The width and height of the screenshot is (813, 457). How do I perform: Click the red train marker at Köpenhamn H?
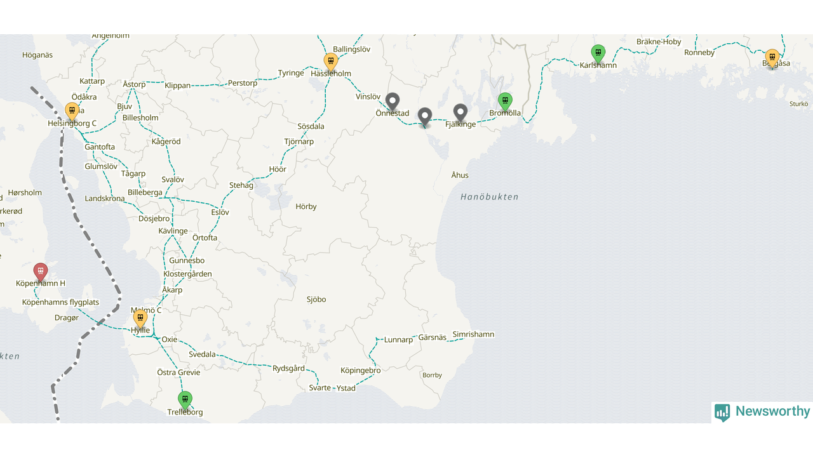(41, 273)
